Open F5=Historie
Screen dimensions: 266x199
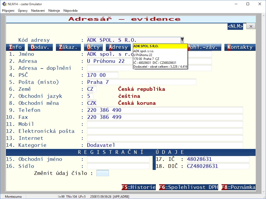[x=139, y=187]
